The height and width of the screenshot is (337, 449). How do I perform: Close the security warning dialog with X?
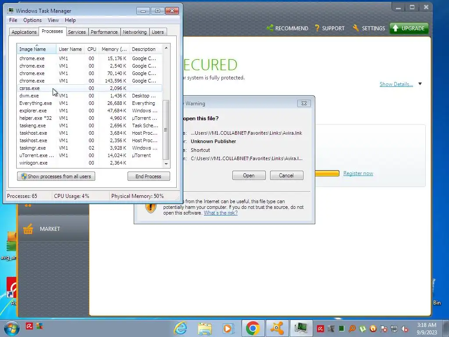coord(304,104)
